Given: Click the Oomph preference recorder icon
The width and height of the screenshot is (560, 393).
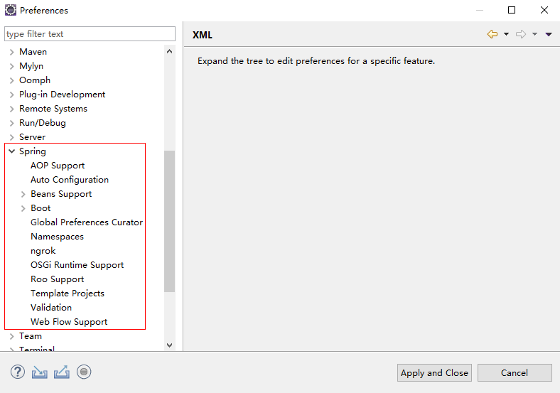Looking at the screenshot, I should 84,372.
